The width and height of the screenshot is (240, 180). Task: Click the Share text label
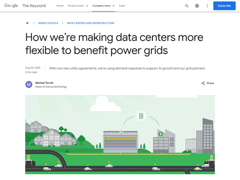(210, 83)
